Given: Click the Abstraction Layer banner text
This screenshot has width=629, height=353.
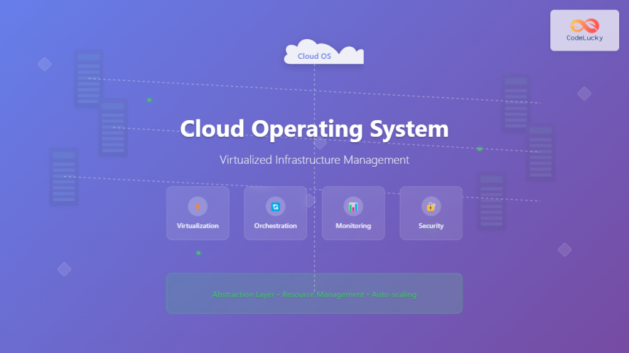Looking at the screenshot, I should (x=314, y=294).
